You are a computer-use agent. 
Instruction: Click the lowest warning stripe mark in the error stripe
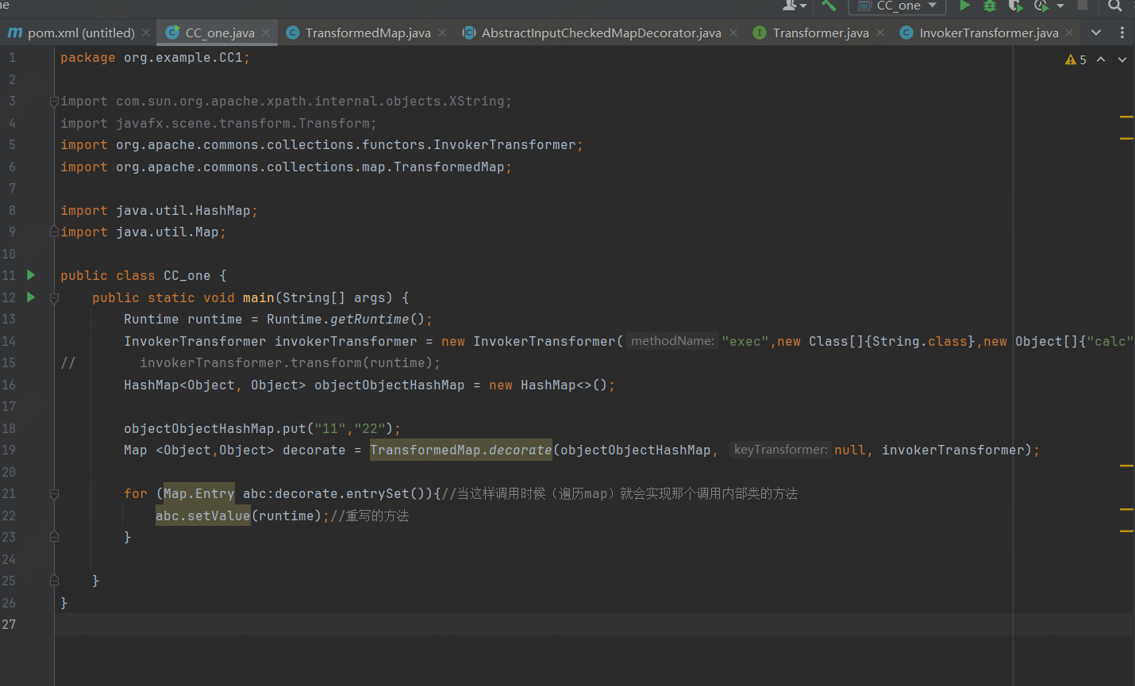(x=1126, y=531)
